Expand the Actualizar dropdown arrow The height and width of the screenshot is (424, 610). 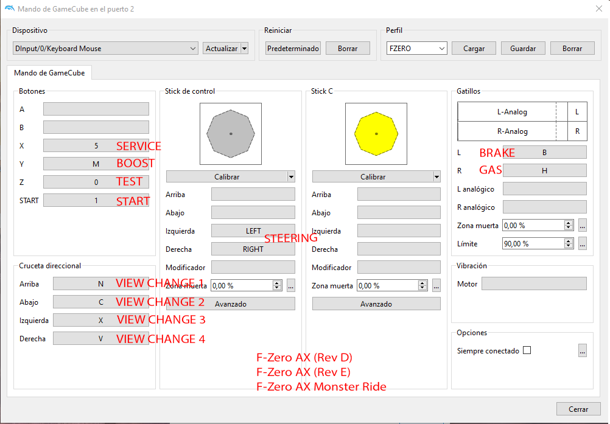(245, 48)
